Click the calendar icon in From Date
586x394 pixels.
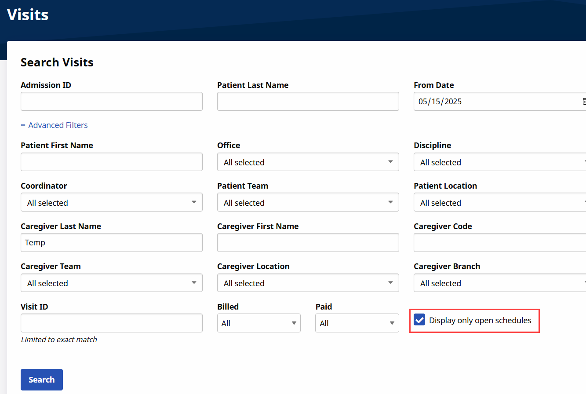(584, 102)
